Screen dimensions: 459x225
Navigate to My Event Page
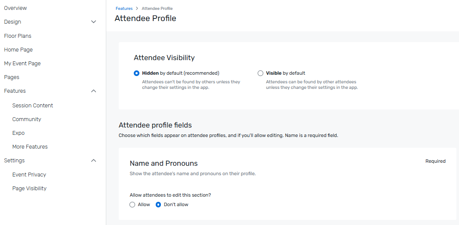pyautogui.click(x=22, y=64)
